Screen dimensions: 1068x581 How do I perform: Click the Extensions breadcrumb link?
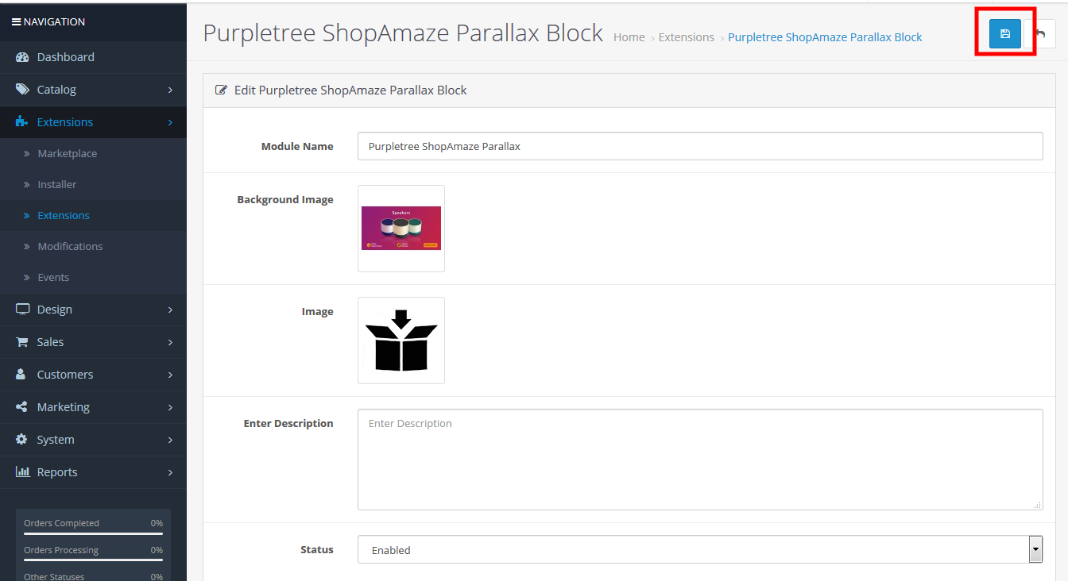687,37
